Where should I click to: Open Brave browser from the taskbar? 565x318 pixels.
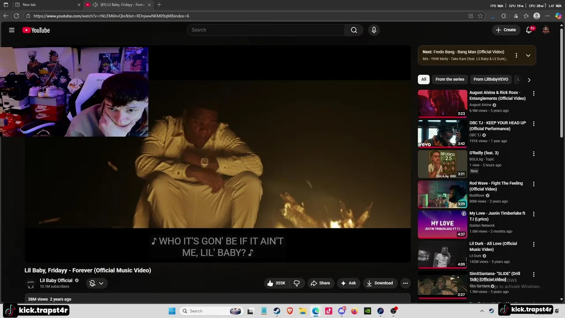coord(290,311)
